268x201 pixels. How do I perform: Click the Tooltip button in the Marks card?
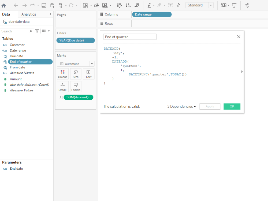(x=76, y=86)
